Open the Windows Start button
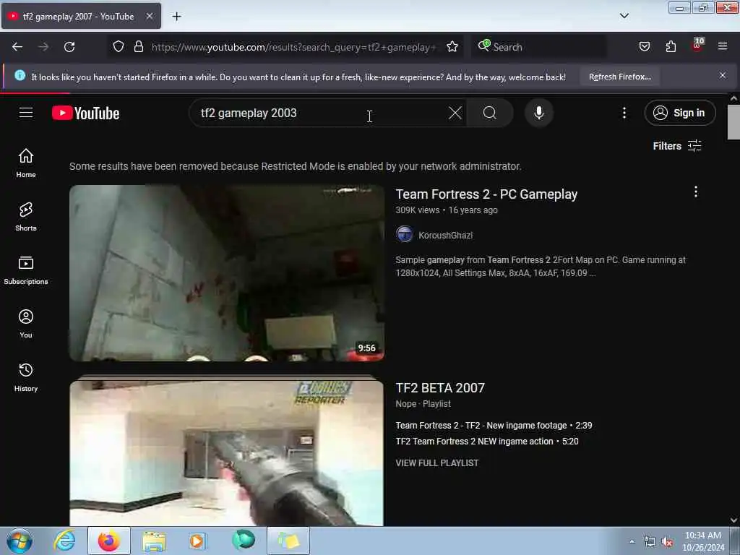The image size is (740, 555). [x=20, y=541]
